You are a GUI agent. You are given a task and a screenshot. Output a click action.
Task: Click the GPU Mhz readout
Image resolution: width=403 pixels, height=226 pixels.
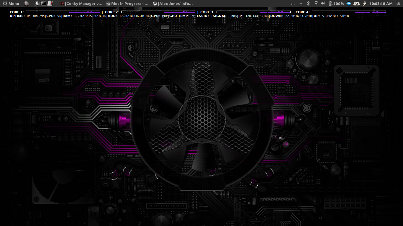coord(159,16)
